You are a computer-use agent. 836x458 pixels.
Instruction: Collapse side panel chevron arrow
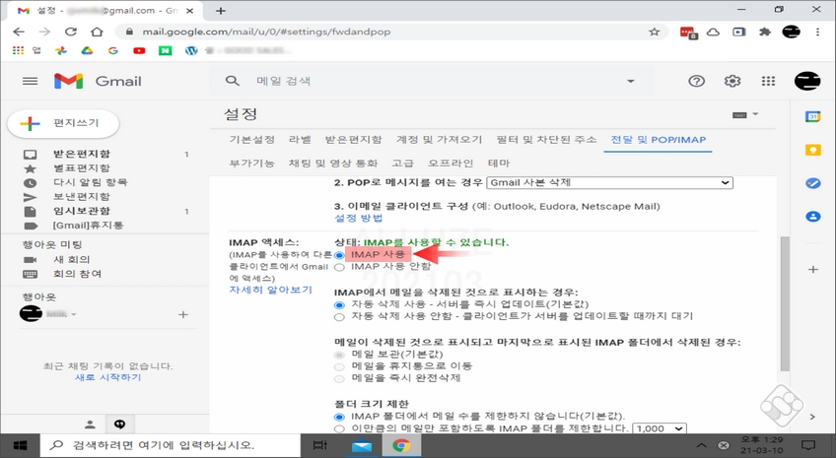(x=812, y=417)
